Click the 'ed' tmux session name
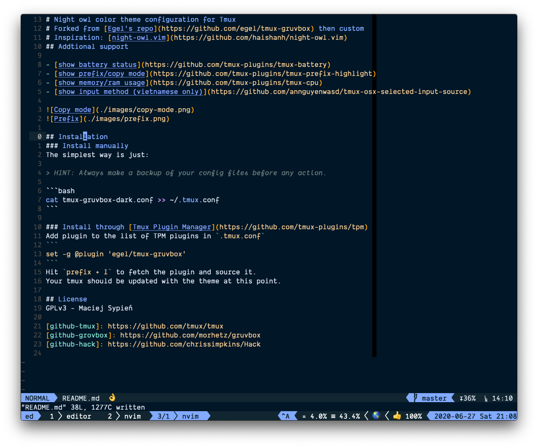538x448 pixels. 29,416
